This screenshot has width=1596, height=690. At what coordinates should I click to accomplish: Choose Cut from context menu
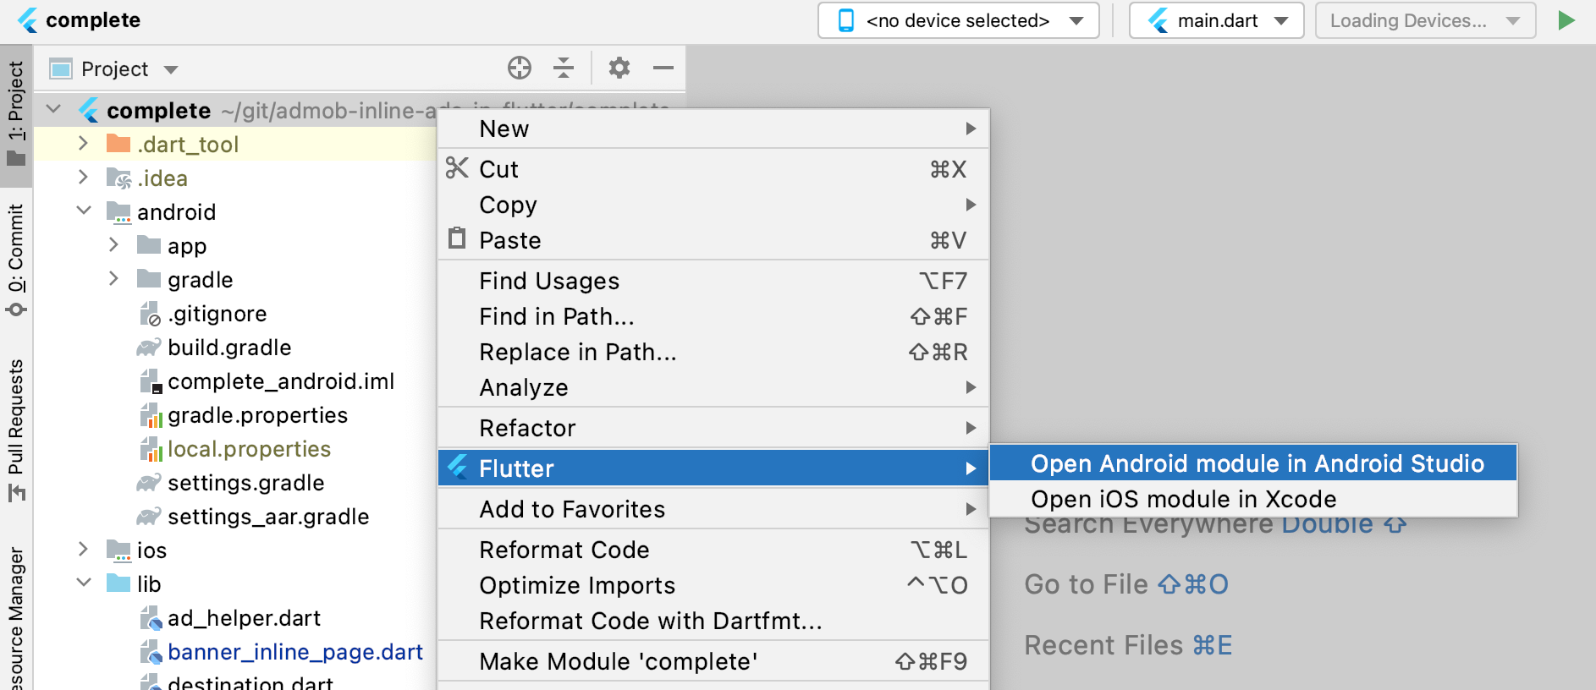coord(713,169)
